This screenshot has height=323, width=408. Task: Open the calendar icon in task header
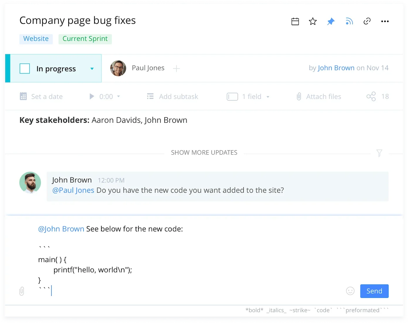pos(295,21)
